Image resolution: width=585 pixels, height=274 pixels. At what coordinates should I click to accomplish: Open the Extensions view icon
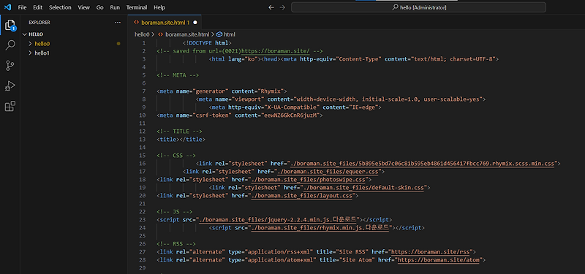pos(10,106)
